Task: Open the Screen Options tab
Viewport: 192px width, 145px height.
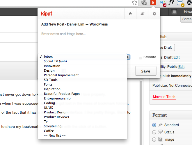Action: (x=186, y=19)
